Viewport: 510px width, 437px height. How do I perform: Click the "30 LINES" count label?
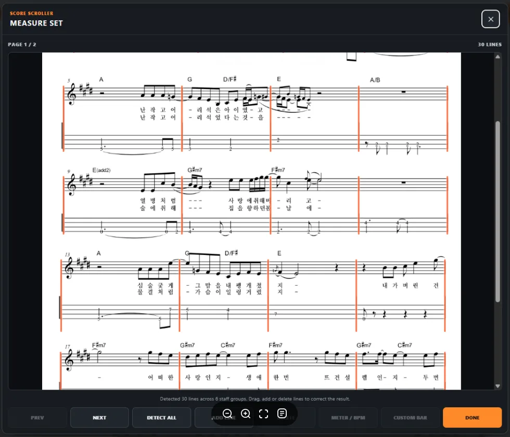[490, 45]
